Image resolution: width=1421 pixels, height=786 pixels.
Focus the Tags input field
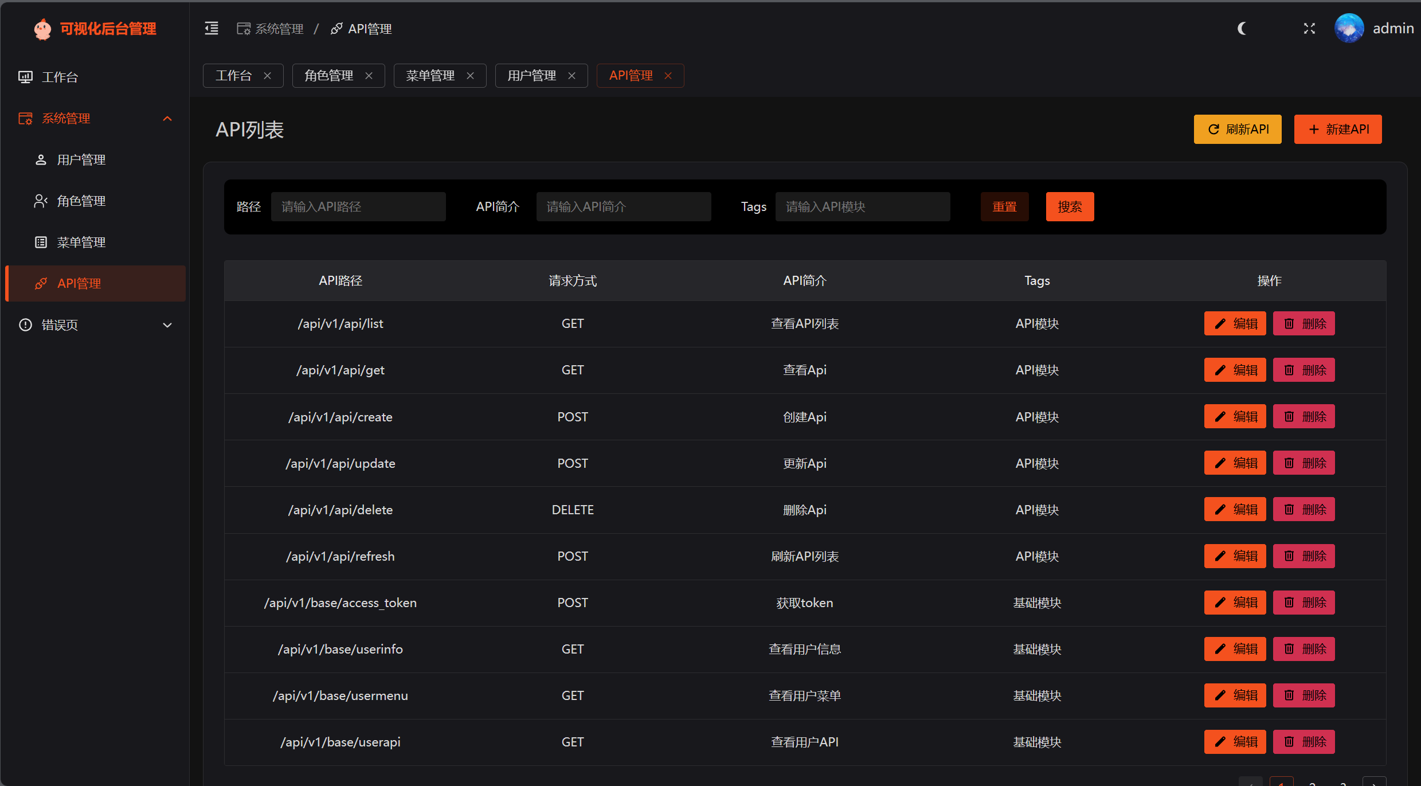click(863, 207)
